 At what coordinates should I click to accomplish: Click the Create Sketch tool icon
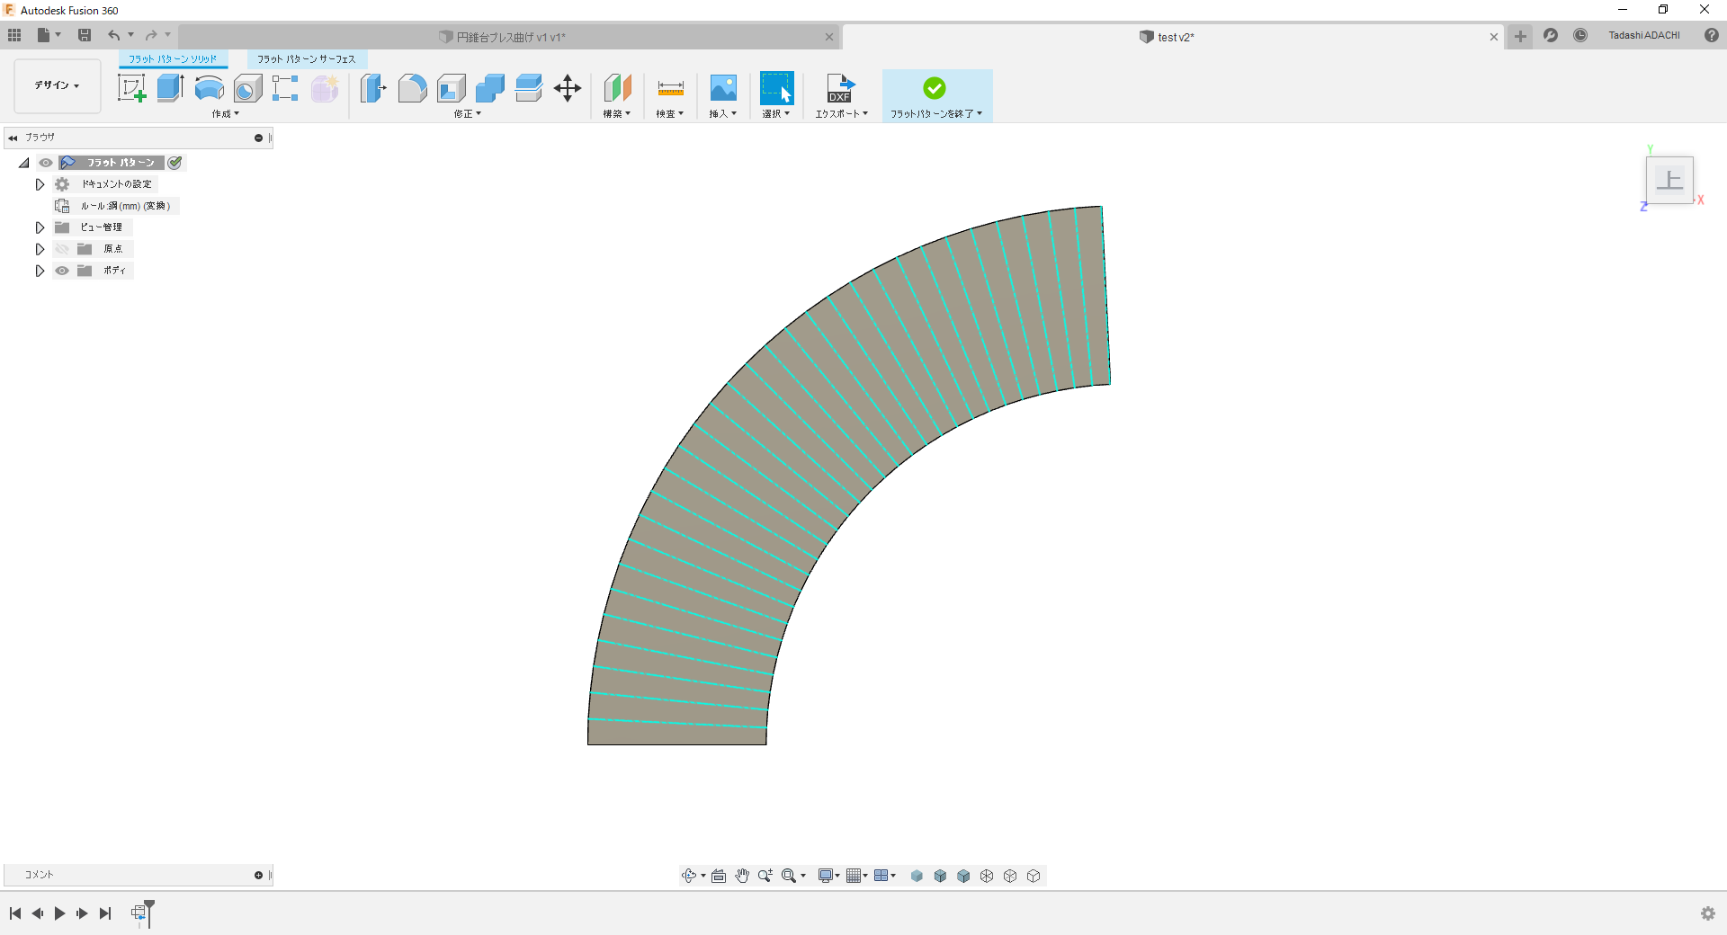(132, 88)
